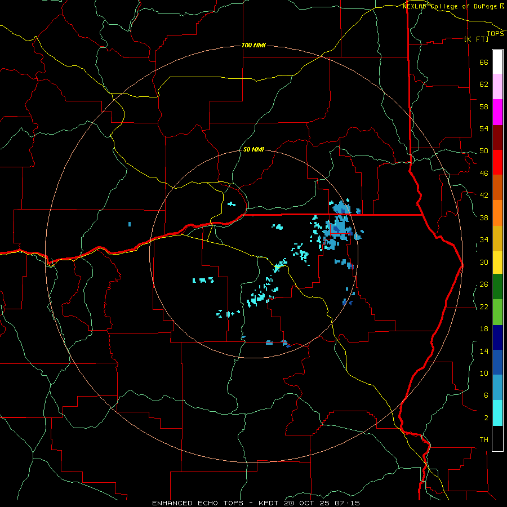Image resolution: width=507 pixels, height=507 pixels.
Task: Click the [K FT] units label
Action: [x=476, y=39]
